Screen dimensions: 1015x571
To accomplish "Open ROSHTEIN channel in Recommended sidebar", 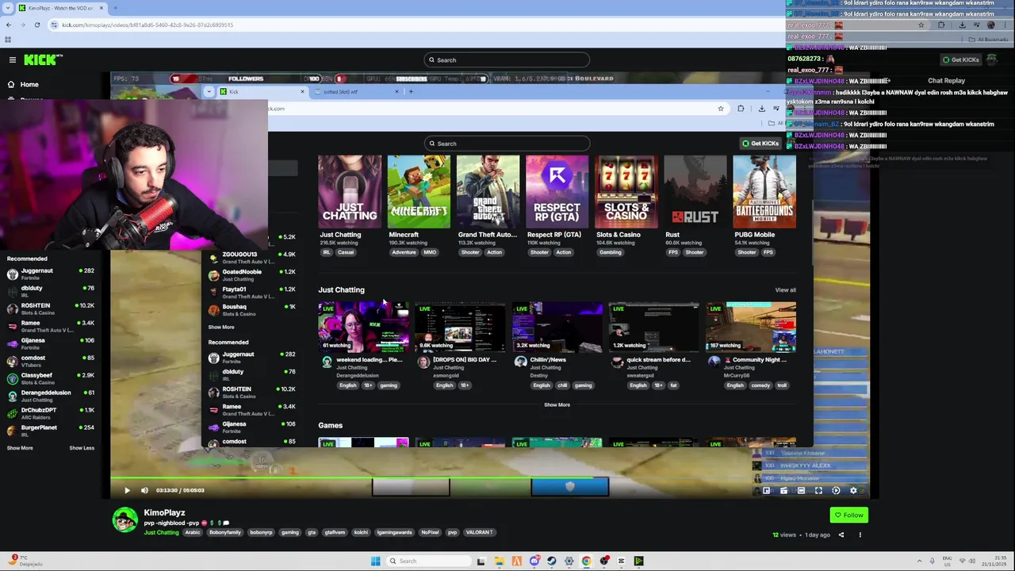I will [52, 308].
